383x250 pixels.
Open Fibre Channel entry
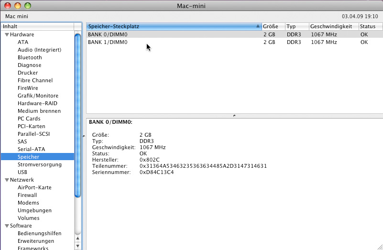coord(35,80)
